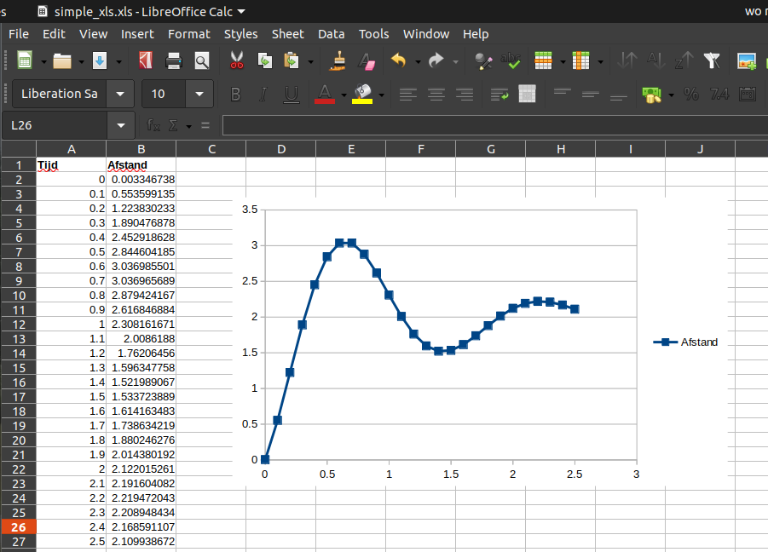Screen dimensions: 768x552
Task: Open AutoFilter using the funnel icon
Action: [x=712, y=60]
